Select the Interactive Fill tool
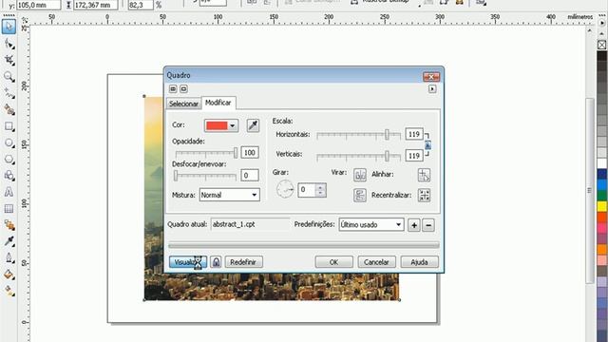 pos(9,291)
